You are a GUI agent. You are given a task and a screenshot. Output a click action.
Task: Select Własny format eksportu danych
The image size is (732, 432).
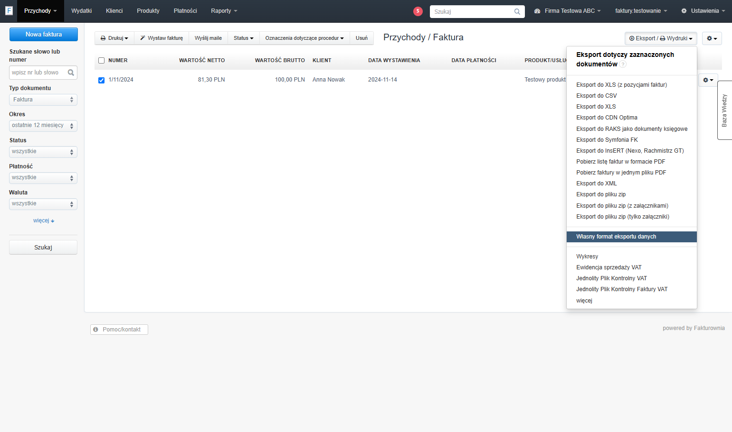pyautogui.click(x=632, y=237)
